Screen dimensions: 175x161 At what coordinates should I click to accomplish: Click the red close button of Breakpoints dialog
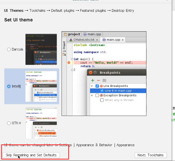pos(90,73)
